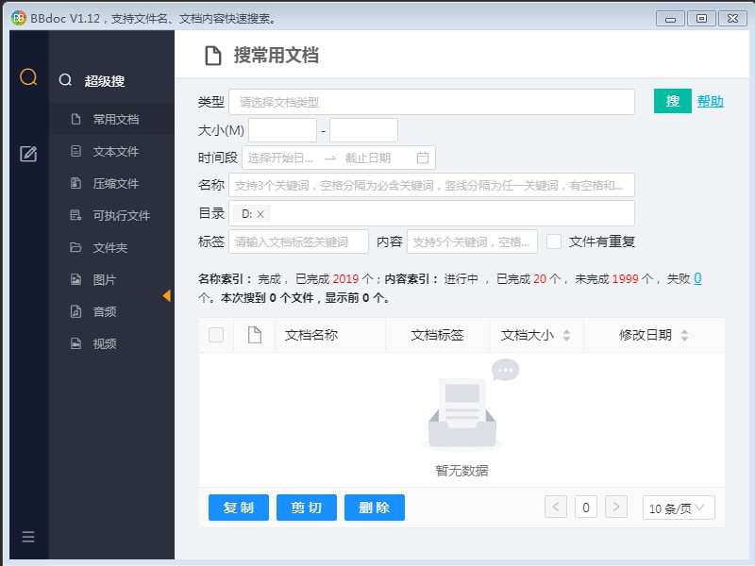Sort by 修改日期 column arrows
This screenshot has width=755, height=566.
pos(685,335)
